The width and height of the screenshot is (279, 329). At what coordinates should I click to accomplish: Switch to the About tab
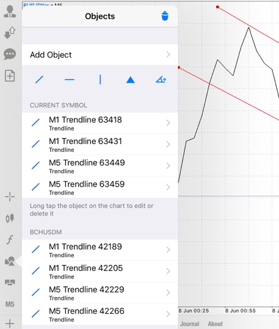[216, 324]
